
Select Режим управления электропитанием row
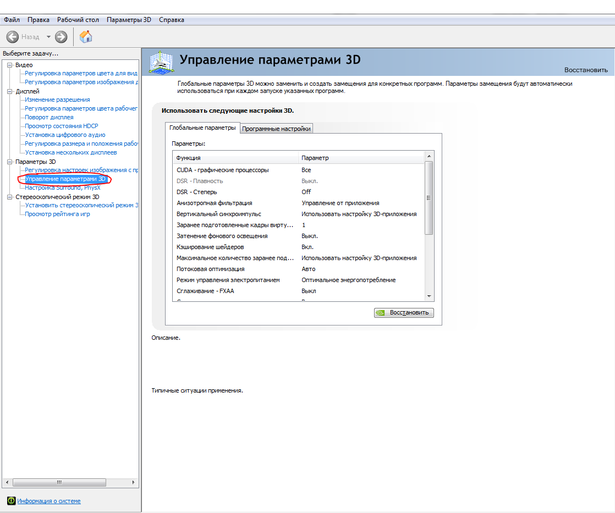[x=299, y=280]
